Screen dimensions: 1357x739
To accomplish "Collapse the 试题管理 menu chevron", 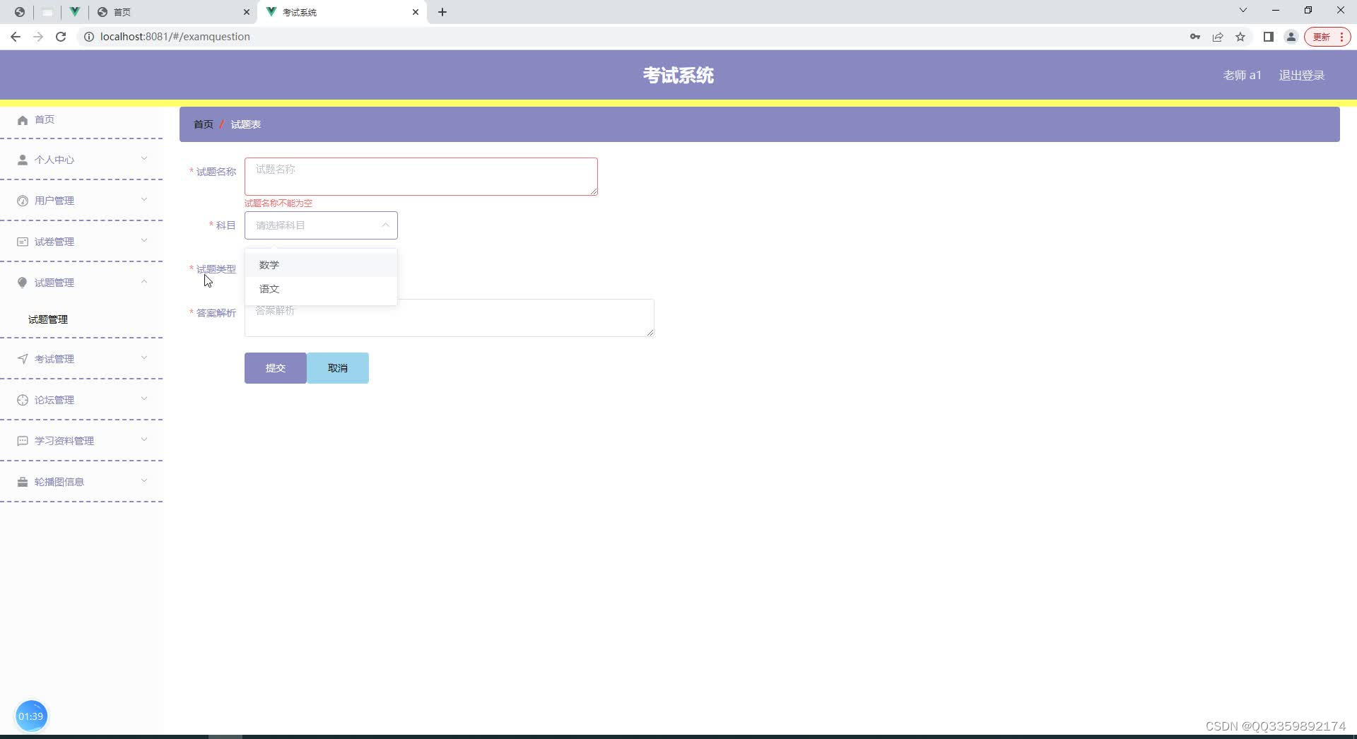I will tap(144, 281).
